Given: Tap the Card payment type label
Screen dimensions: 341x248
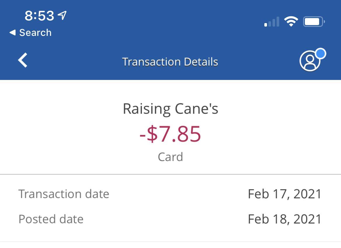Looking at the screenshot, I should [x=170, y=157].
